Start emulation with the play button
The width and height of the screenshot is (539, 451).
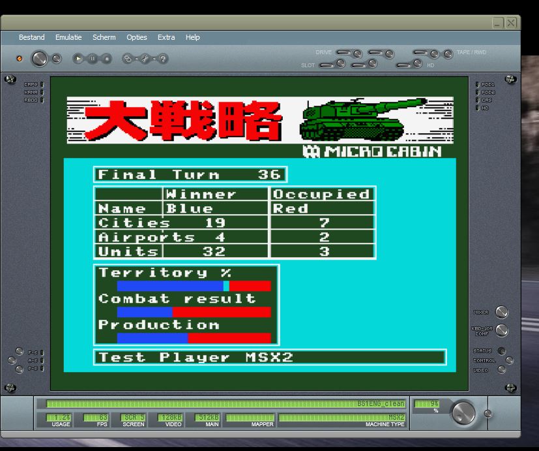(x=78, y=59)
